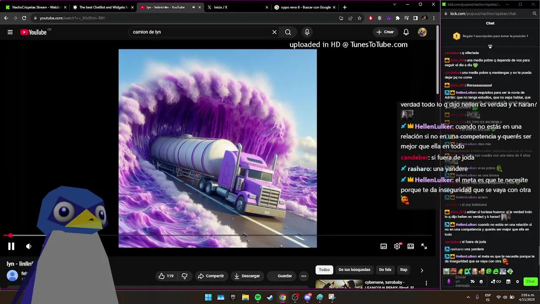This screenshot has height=304, width=540.
Task: Open options for 'cybernene, turrobaby' video
Action: point(426,283)
